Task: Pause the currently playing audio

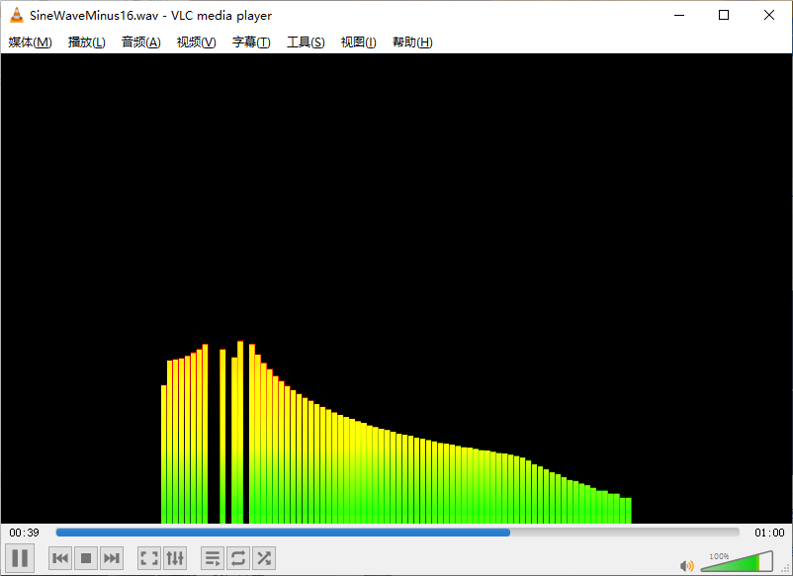Action: pos(20,557)
